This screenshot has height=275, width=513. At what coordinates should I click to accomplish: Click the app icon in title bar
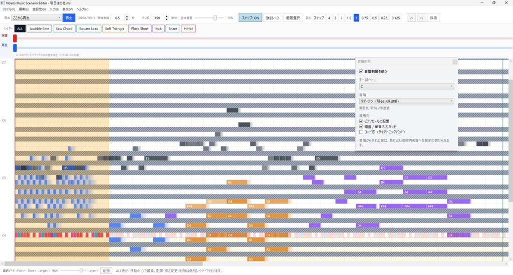click(x=3, y=3)
